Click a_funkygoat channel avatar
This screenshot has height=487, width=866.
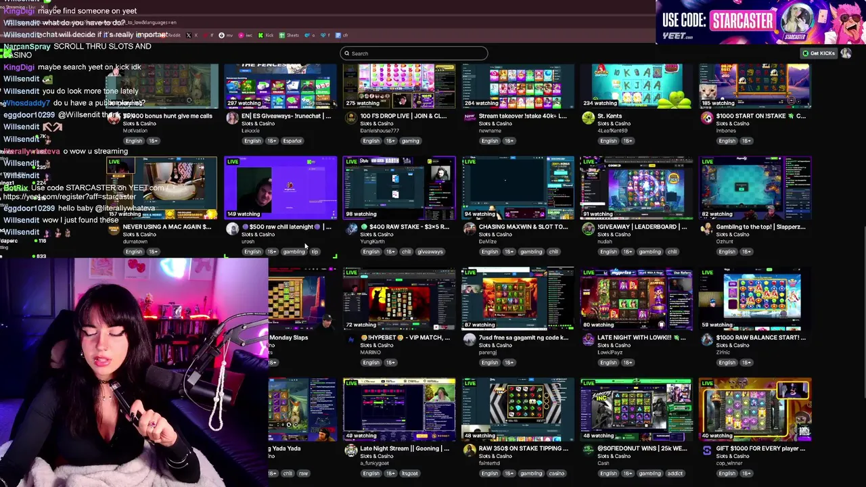point(350,451)
